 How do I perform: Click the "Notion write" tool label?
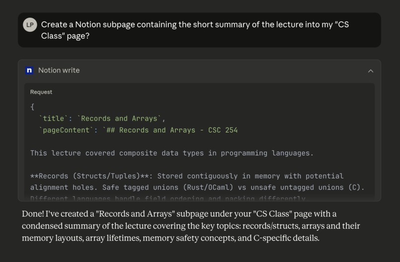click(59, 70)
